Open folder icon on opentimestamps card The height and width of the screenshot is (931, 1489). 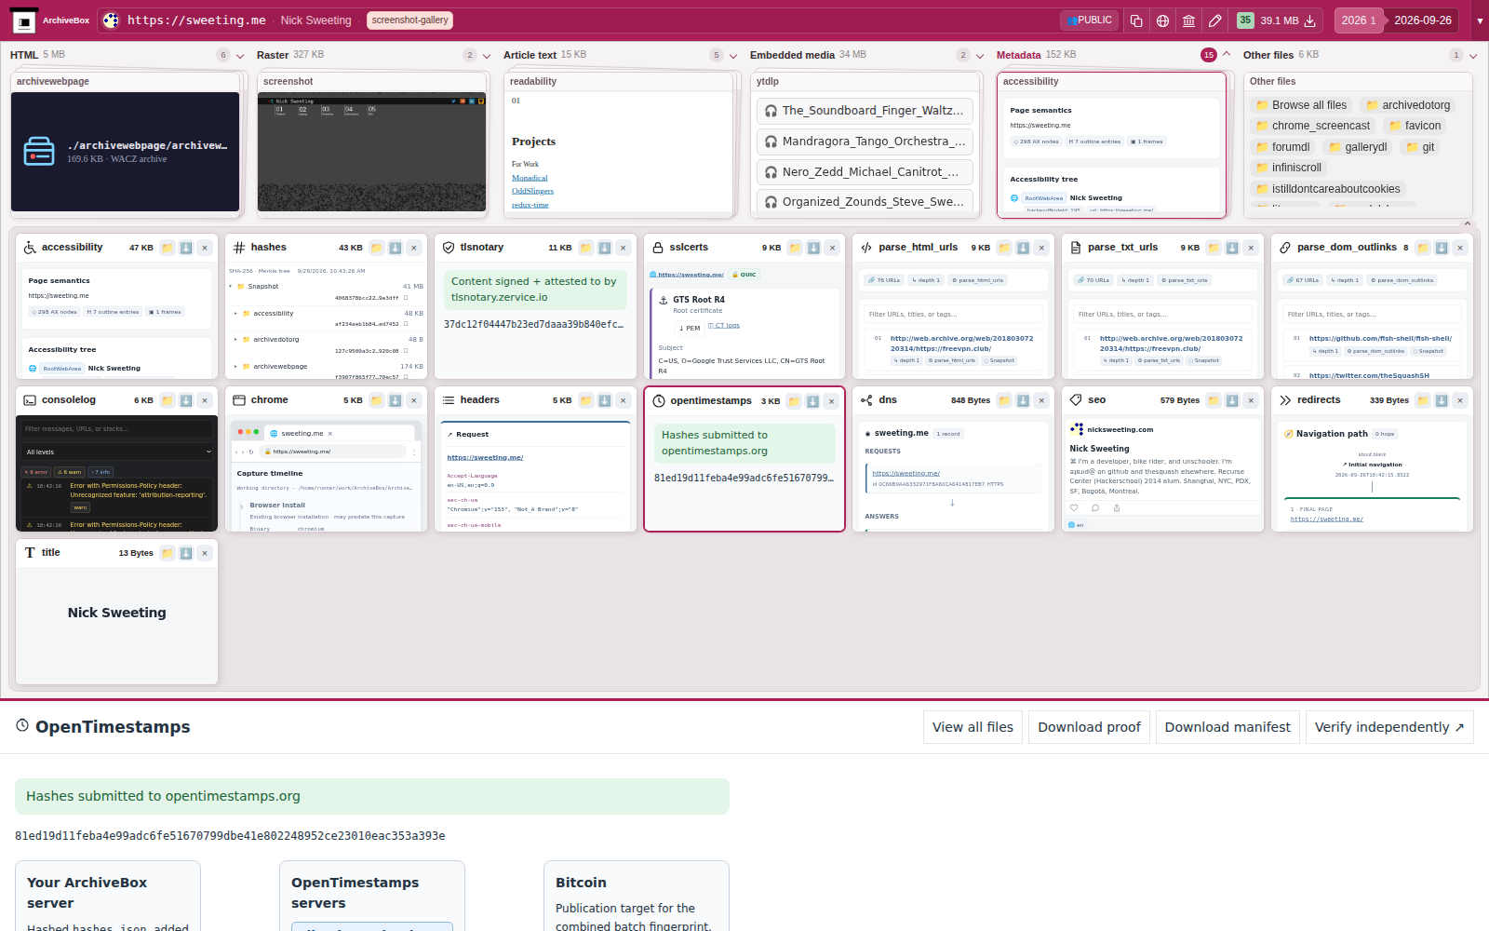point(795,401)
